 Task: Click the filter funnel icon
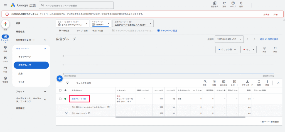click(x=67, y=83)
